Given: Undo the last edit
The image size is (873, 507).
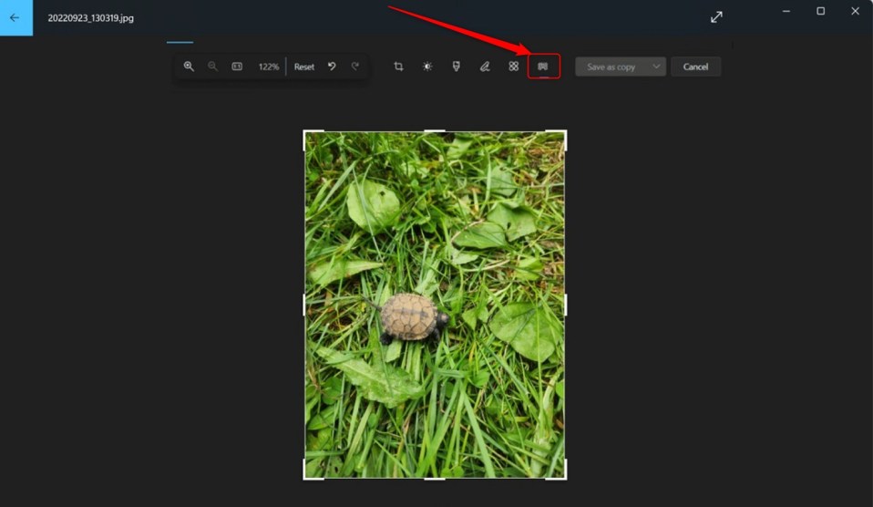Looking at the screenshot, I should tap(332, 67).
